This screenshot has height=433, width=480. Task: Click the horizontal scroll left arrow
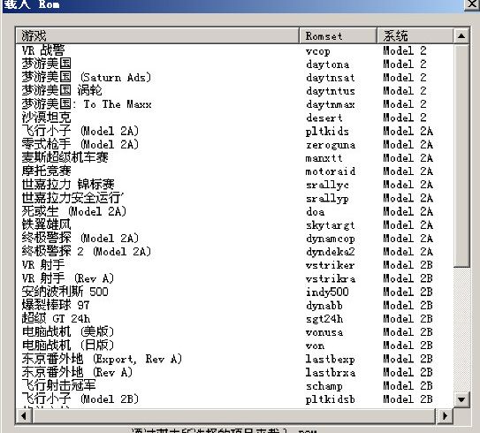pos(24,415)
